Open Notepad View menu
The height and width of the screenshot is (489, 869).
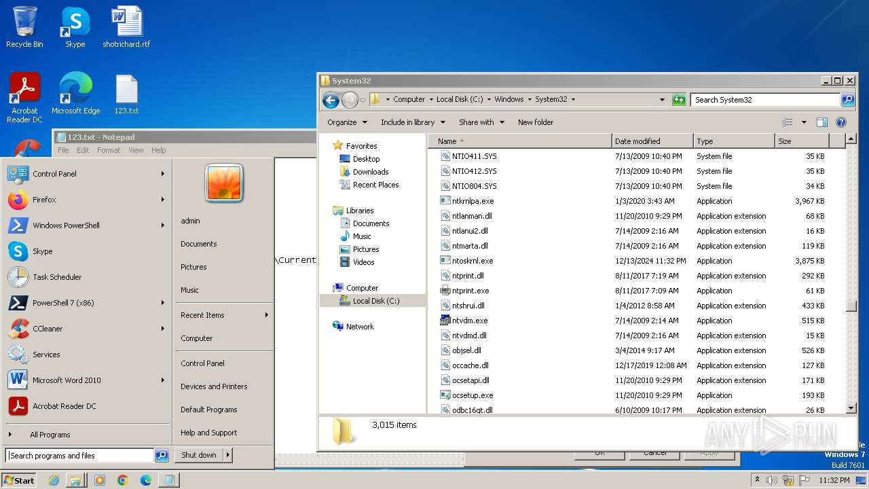(136, 150)
